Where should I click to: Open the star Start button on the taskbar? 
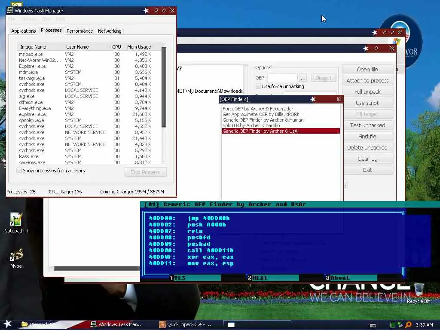(x=7, y=324)
